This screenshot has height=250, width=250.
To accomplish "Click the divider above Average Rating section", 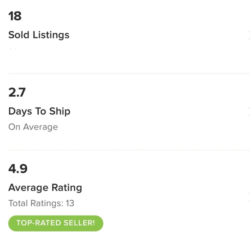I will click(x=125, y=150).
